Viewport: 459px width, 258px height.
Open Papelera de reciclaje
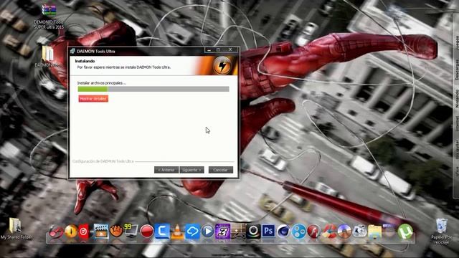pos(442,231)
